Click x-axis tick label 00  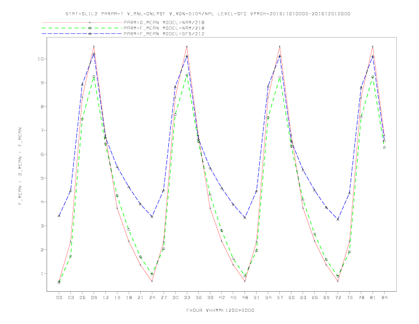point(59,298)
